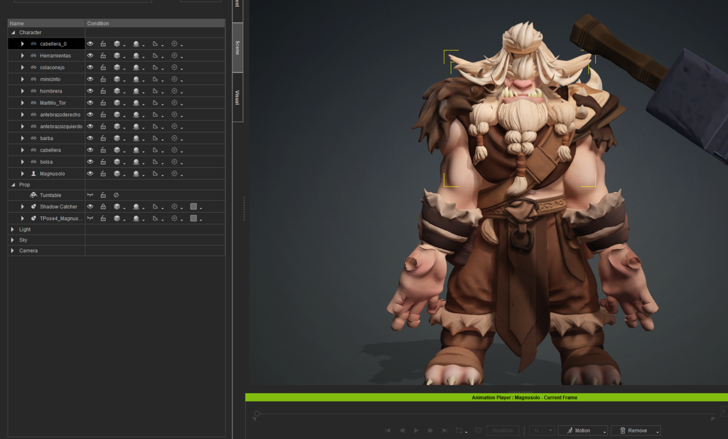This screenshot has height=439, width=728.
Task: Click the sphere icon on the Magnusolo row
Action: (136, 173)
